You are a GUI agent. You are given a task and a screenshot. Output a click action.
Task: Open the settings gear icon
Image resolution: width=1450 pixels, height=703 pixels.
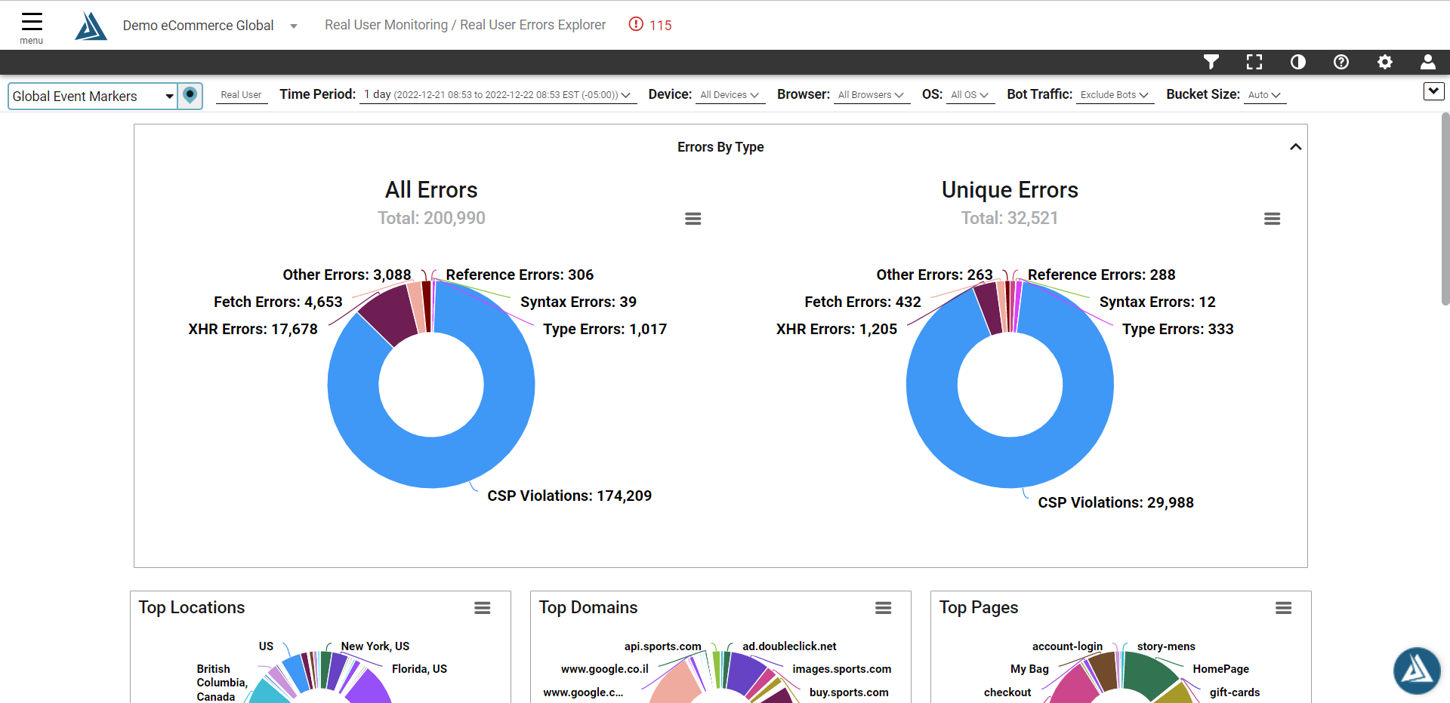pyautogui.click(x=1385, y=62)
